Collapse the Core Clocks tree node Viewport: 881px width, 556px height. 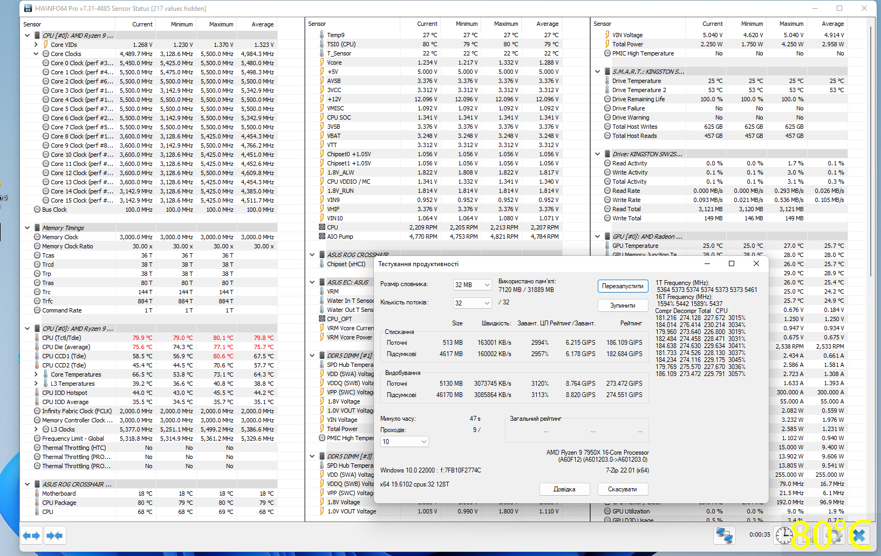36,54
